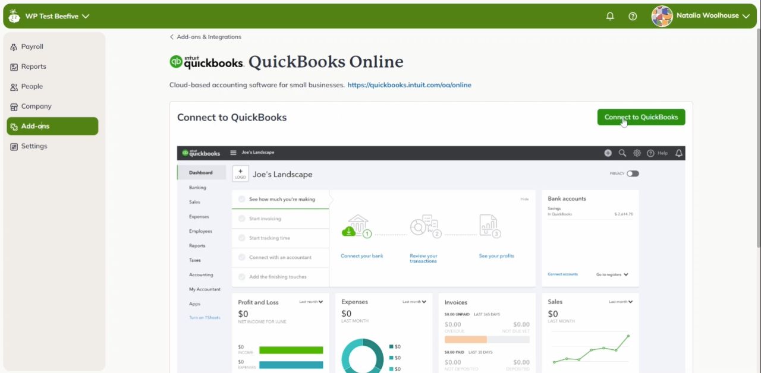Flip the Privacy switch on the dashboard

tap(633, 173)
